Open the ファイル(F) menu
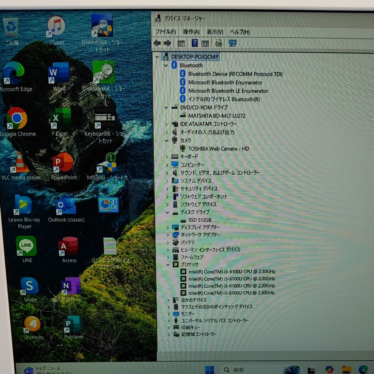This screenshot has height=374, width=374. [x=165, y=31]
